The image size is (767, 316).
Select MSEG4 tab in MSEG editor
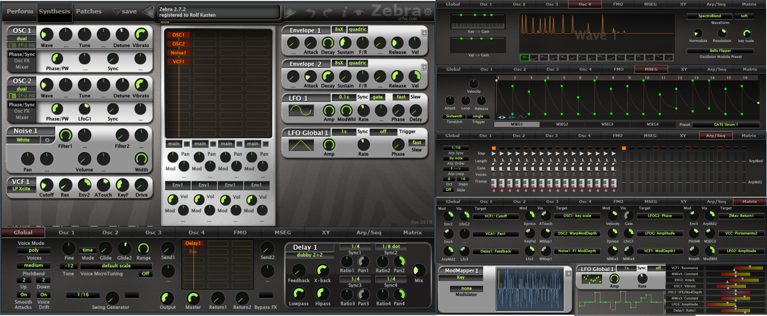click(x=652, y=124)
